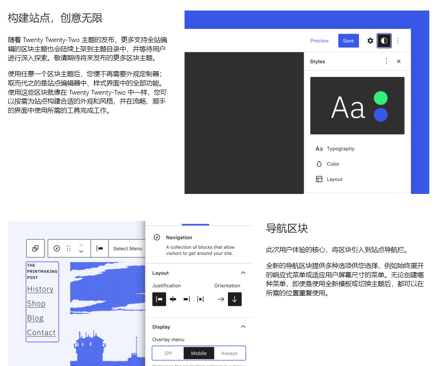Set navigation Orientation to vertical
The height and width of the screenshot is (366, 439).
tap(235, 299)
